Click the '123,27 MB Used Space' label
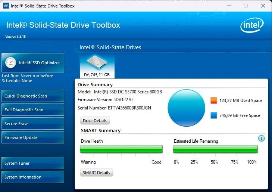The image size is (272, 192). tap(241, 100)
